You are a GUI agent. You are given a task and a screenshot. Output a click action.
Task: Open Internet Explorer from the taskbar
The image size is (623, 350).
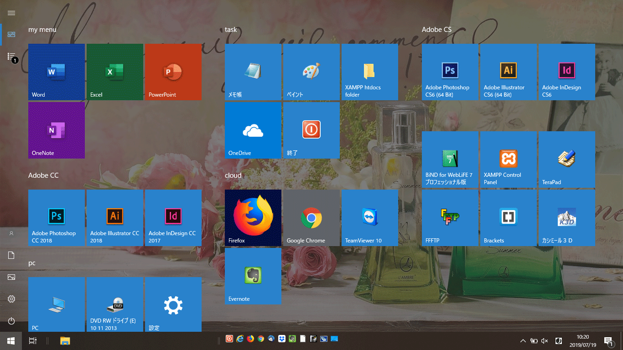[x=240, y=339]
